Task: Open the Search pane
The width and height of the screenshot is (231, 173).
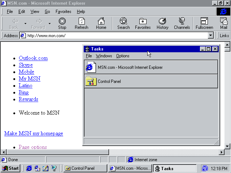Action: [x=123, y=23]
